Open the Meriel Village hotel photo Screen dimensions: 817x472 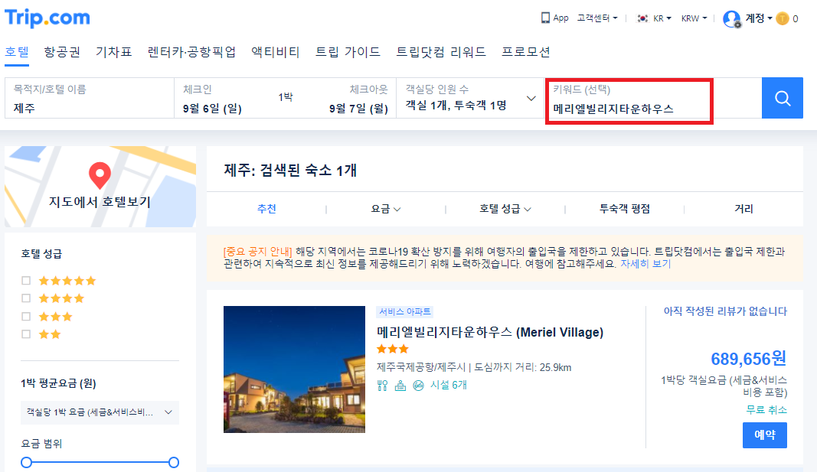[x=294, y=369]
